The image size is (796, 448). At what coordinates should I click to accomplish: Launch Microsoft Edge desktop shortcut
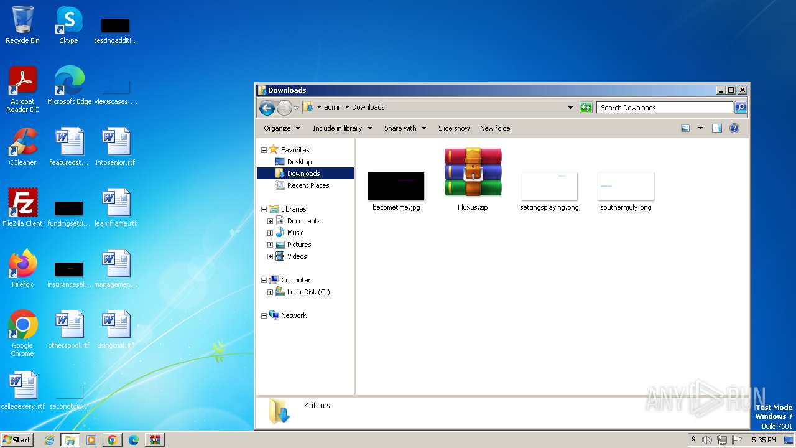coord(69,86)
